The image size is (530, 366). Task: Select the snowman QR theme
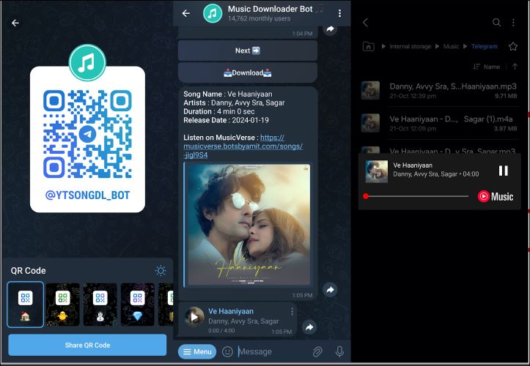click(100, 305)
